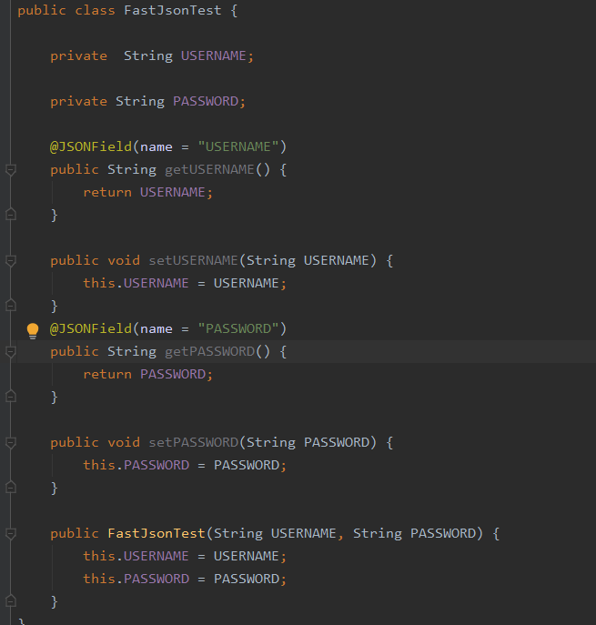Click fold end marker below return USERNAME
Screen dimensions: 596x625
coord(11,215)
